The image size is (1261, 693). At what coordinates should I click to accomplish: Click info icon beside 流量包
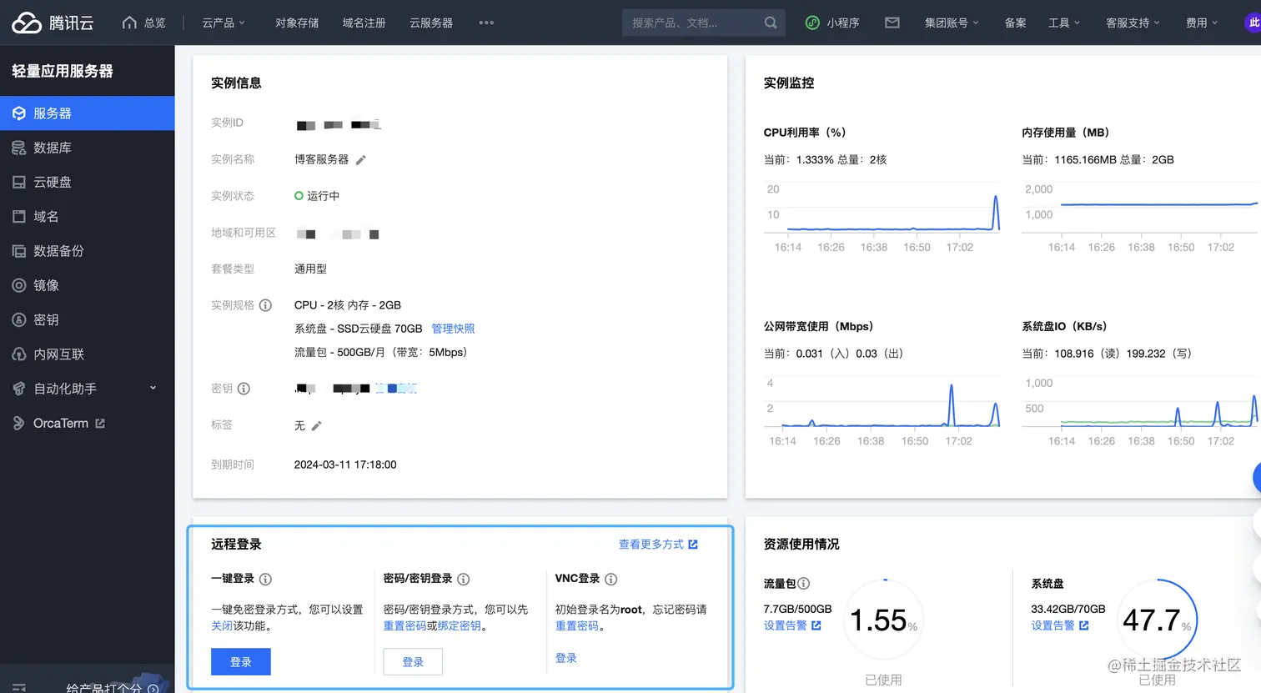point(804,584)
